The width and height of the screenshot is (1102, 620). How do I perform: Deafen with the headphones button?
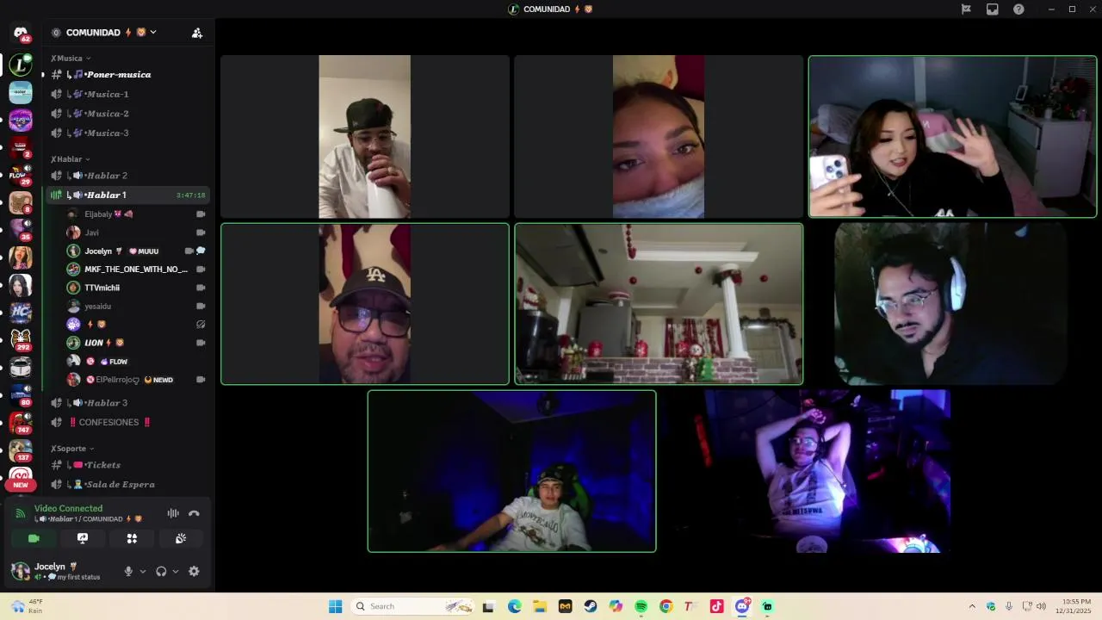tap(161, 571)
